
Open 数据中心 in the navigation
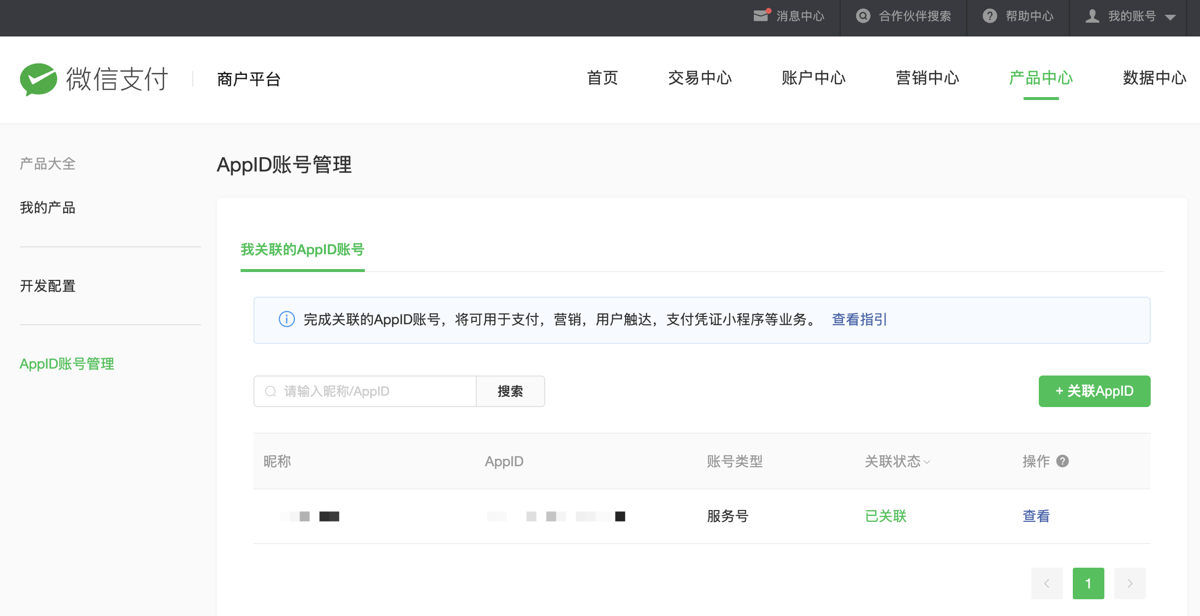coord(1155,78)
